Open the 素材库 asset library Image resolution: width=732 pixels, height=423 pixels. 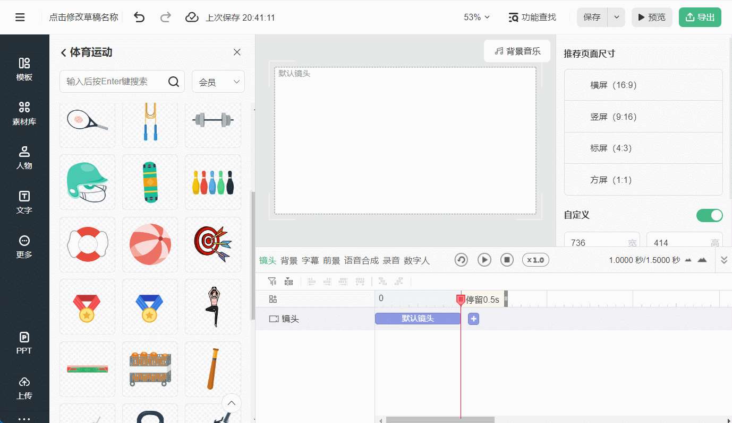click(24, 114)
